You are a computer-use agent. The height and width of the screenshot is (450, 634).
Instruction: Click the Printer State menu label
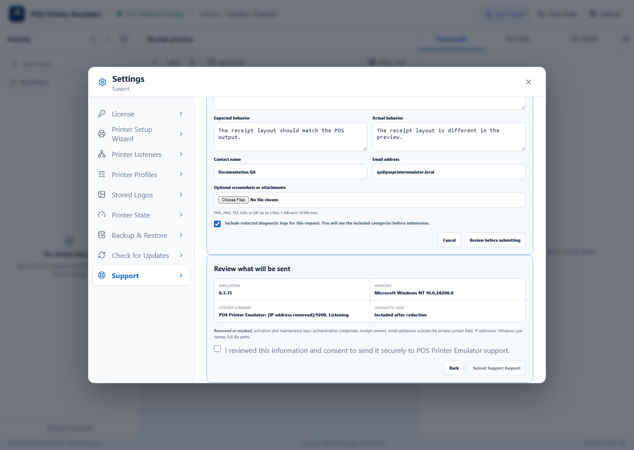(x=131, y=215)
